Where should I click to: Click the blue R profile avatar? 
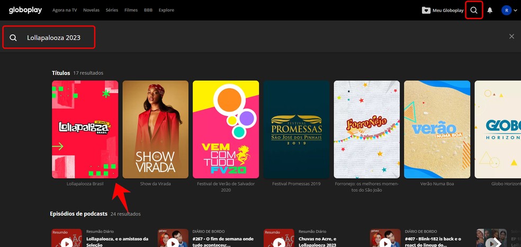506,10
